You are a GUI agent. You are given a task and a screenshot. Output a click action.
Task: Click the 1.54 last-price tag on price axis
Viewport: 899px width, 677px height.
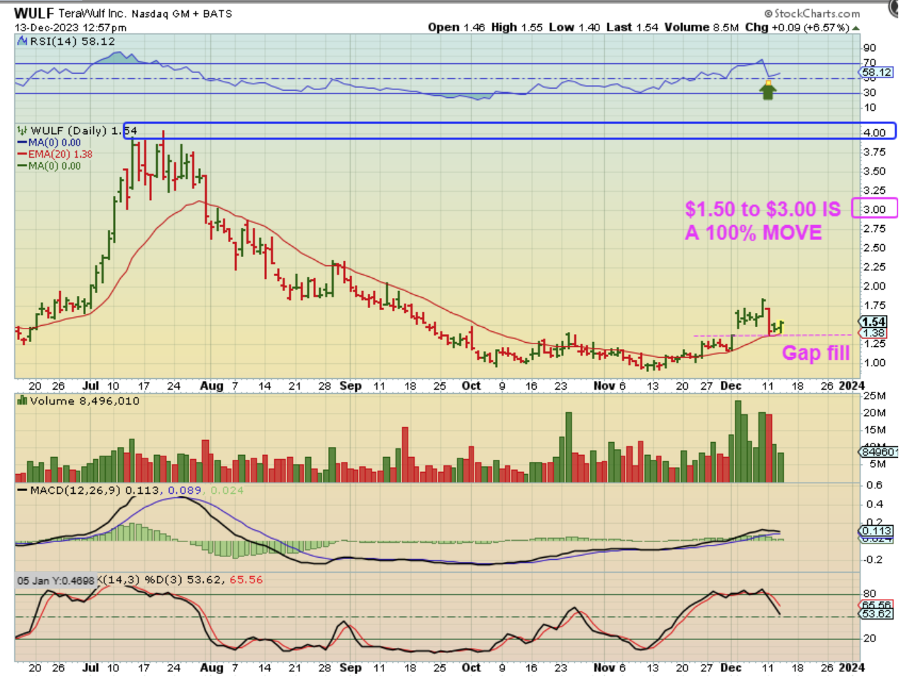click(x=873, y=322)
